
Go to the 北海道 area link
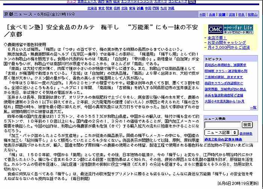(92, 8)
